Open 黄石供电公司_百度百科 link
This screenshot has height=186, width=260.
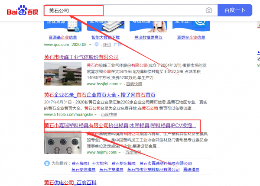pyautogui.click(x=70, y=183)
